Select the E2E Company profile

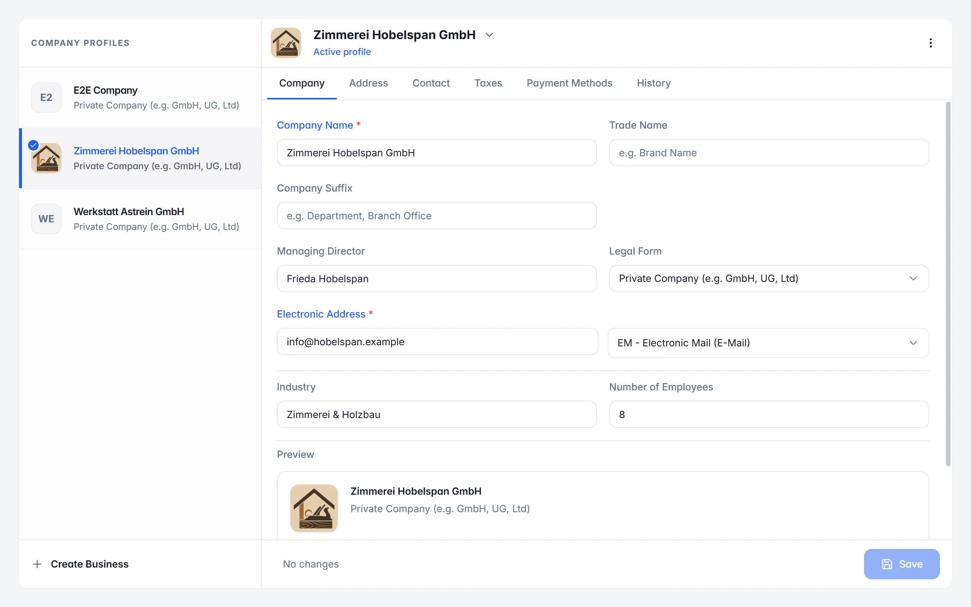[x=140, y=97]
